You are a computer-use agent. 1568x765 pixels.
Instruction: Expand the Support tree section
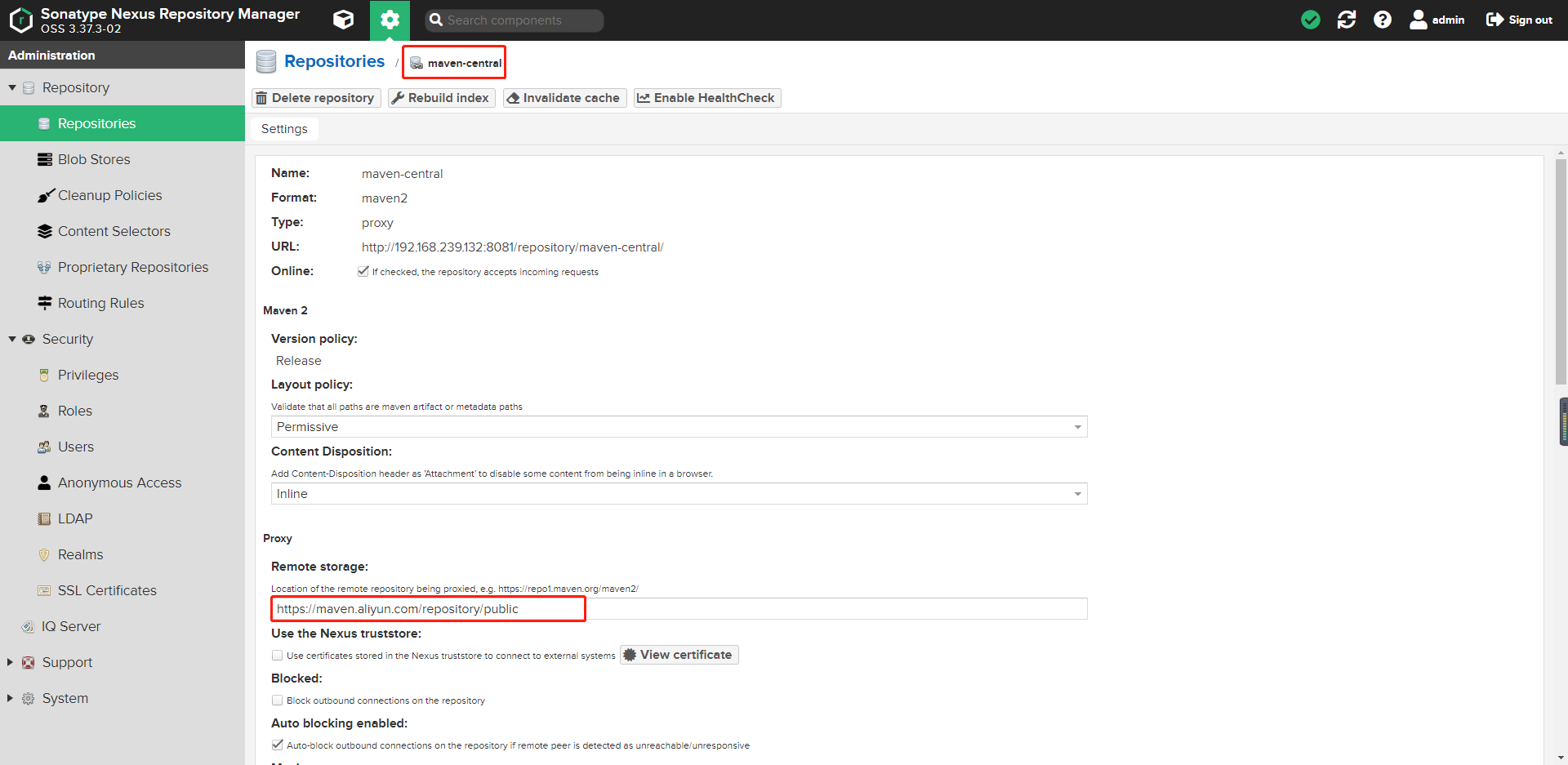click(x=11, y=662)
